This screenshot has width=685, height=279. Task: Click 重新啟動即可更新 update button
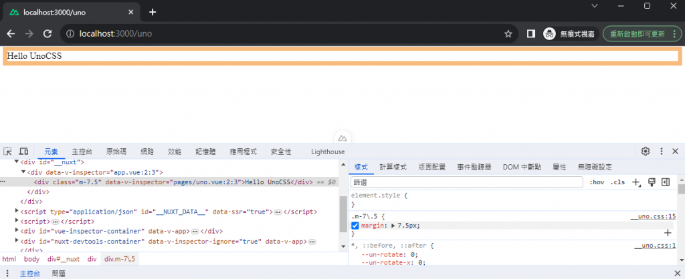[642, 33]
